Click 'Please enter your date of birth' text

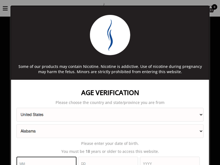(x=110, y=143)
